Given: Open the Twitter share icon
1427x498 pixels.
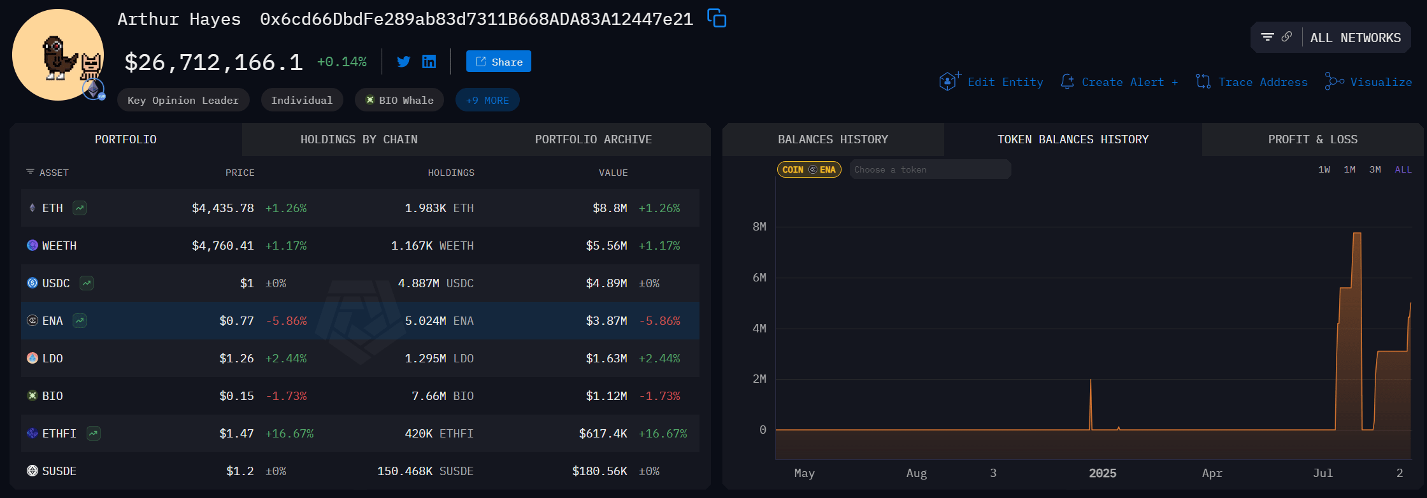Looking at the screenshot, I should pyautogui.click(x=403, y=62).
